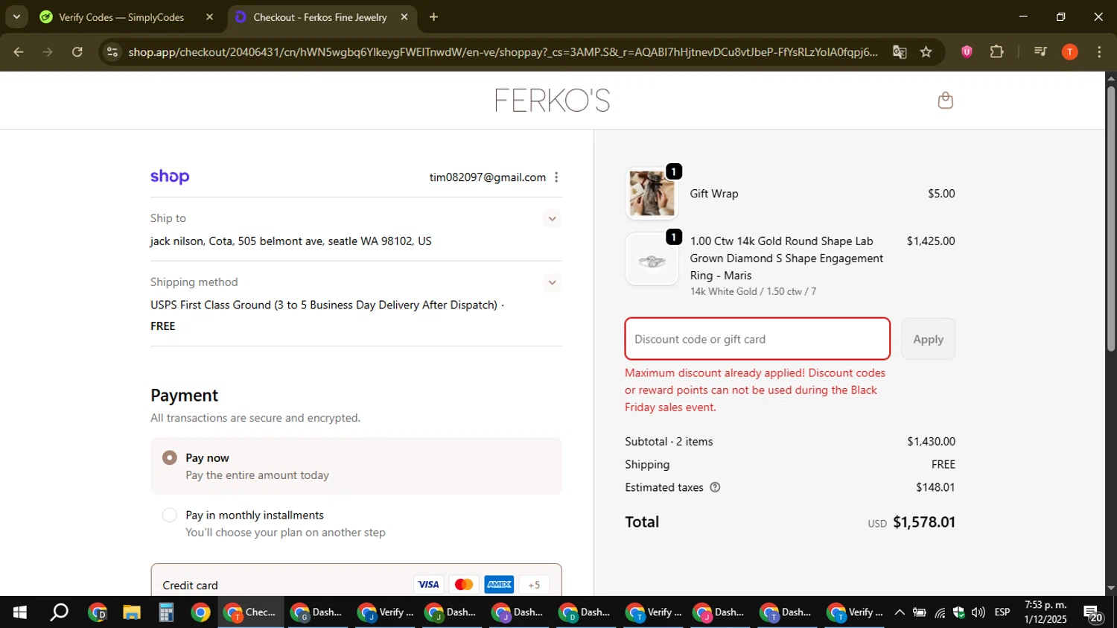Click the Gift Wrap product thumbnail
The image size is (1117, 628).
click(x=652, y=194)
